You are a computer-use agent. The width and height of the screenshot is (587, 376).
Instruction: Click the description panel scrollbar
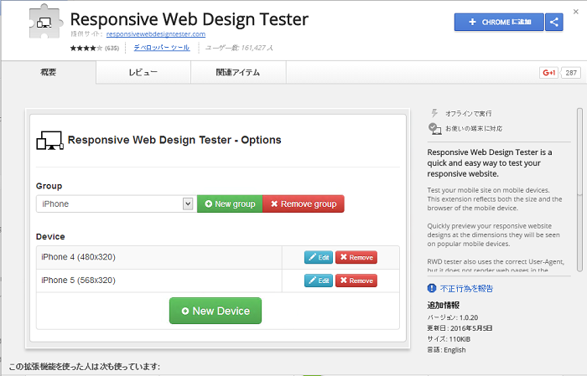(x=579, y=189)
